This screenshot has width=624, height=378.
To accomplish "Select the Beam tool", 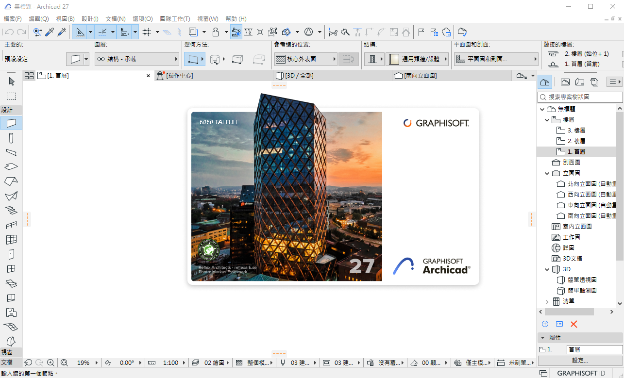I will [11, 152].
